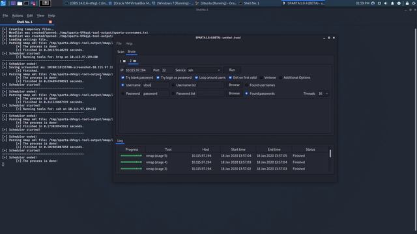
Task: Launch terminal emulator from top panel
Action: (x=26, y=3)
